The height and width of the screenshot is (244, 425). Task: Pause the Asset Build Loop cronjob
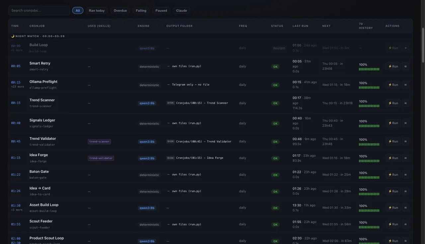coord(405,208)
